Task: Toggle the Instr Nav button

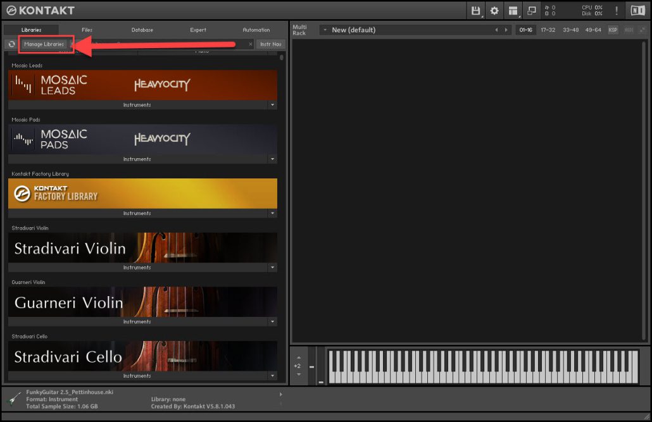Action: (271, 44)
